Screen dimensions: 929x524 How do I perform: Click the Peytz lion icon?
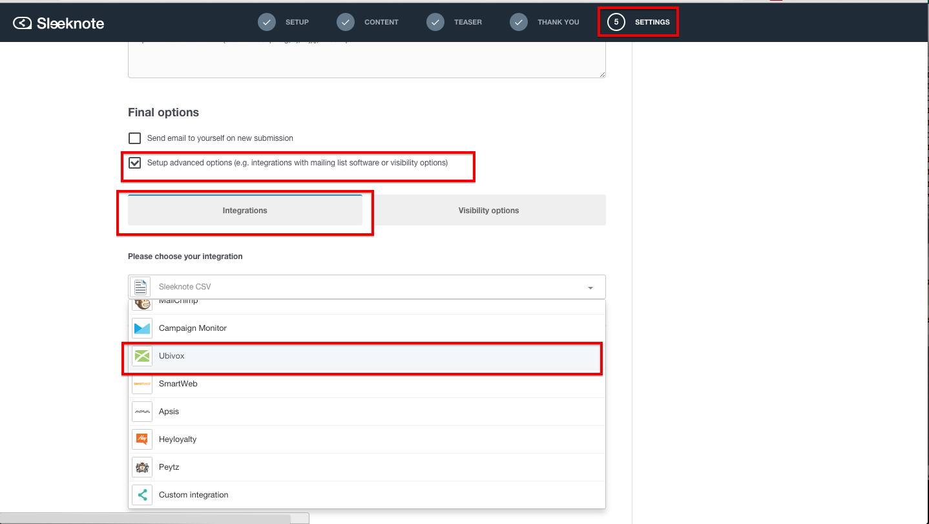coord(142,467)
